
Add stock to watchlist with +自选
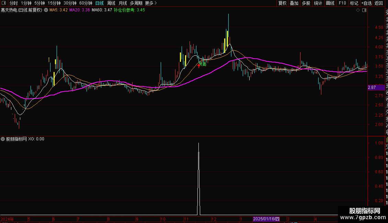(366, 3)
